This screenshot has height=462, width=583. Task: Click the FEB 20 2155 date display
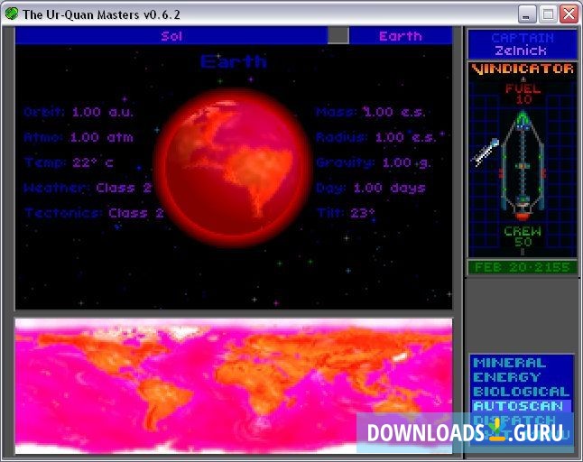pos(522,267)
